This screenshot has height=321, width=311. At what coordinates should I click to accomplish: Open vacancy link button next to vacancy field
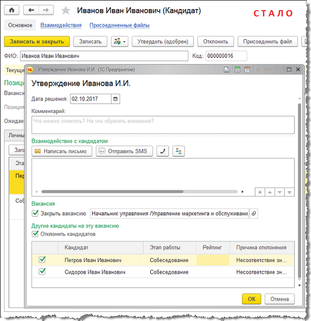click(254, 213)
